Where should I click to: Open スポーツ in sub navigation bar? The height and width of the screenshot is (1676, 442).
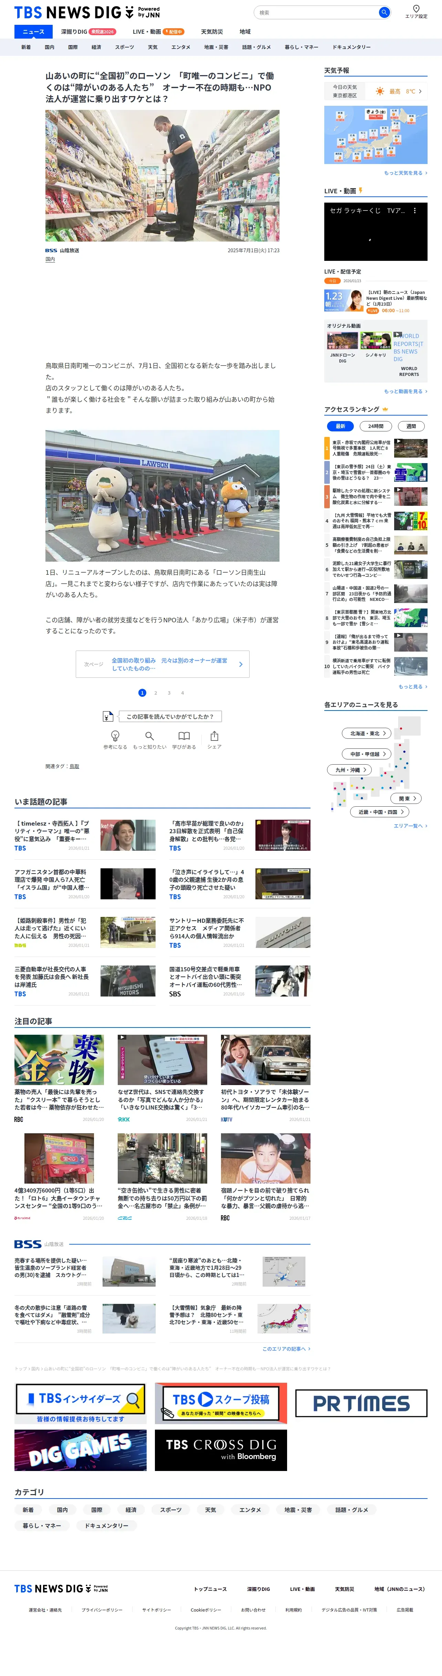coord(125,47)
